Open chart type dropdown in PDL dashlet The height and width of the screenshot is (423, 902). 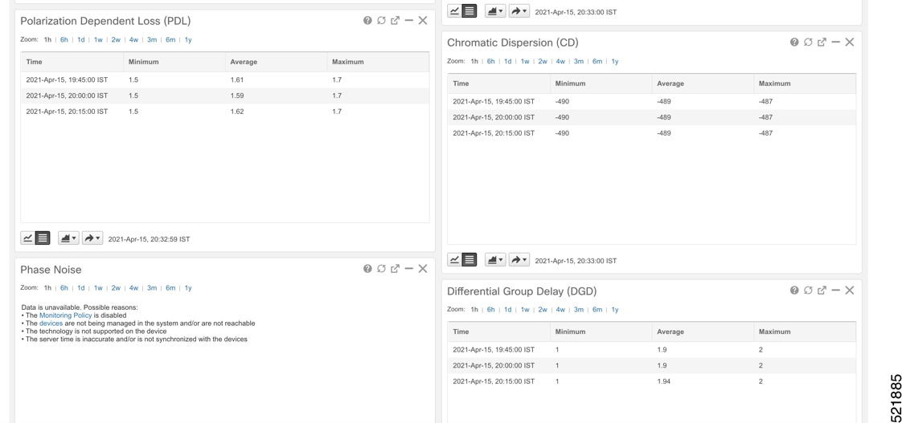(68, 238)
